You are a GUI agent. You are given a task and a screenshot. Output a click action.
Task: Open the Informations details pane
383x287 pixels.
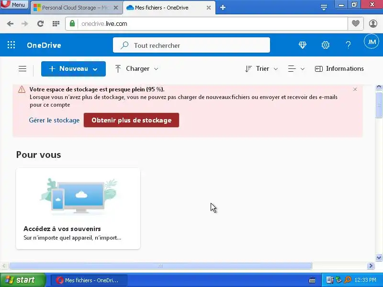(339, 69)
